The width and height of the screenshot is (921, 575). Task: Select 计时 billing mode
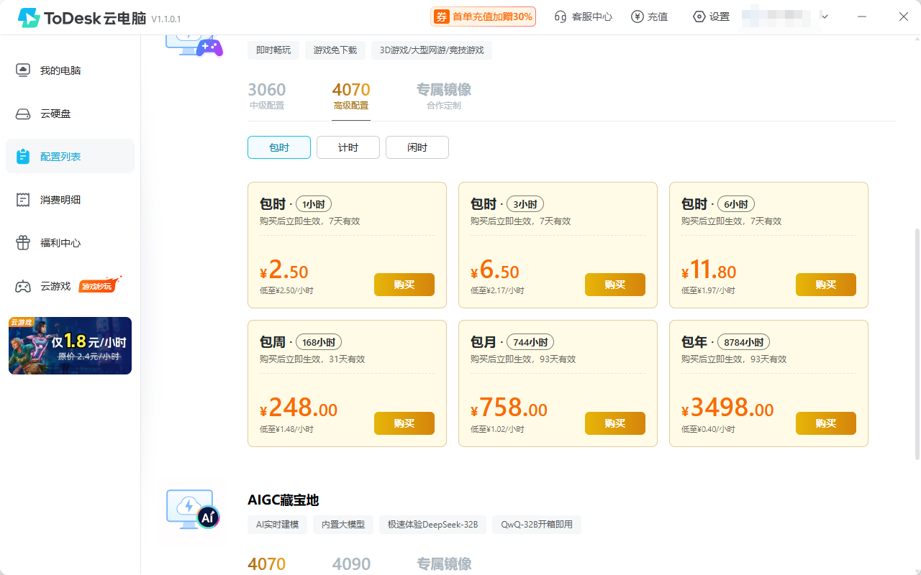pos(348,147)
